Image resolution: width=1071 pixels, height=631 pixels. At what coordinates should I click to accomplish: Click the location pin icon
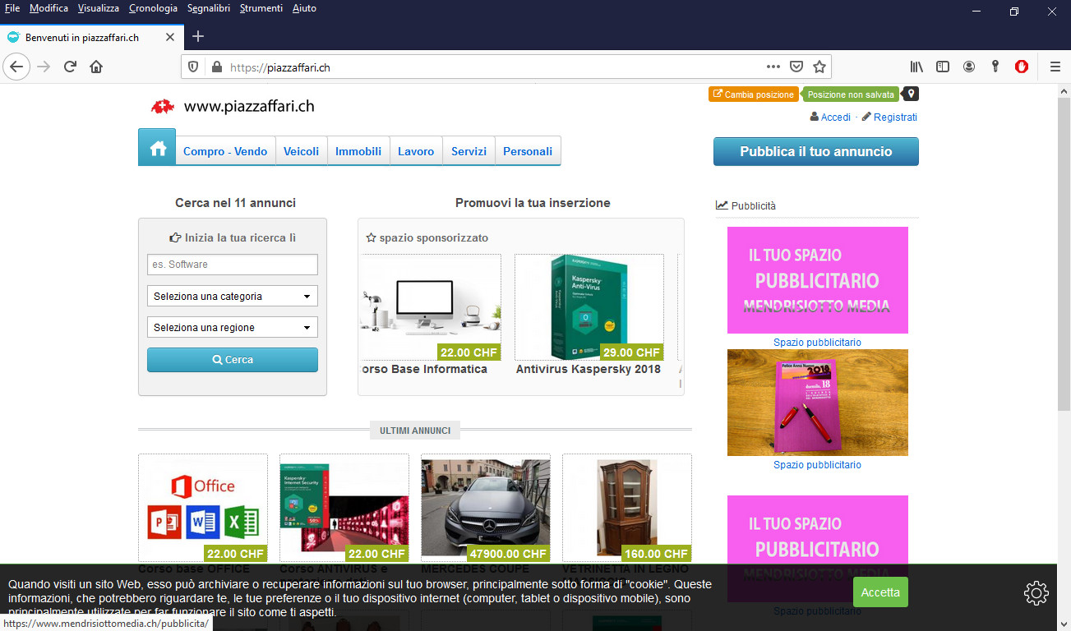coord(911,94)
